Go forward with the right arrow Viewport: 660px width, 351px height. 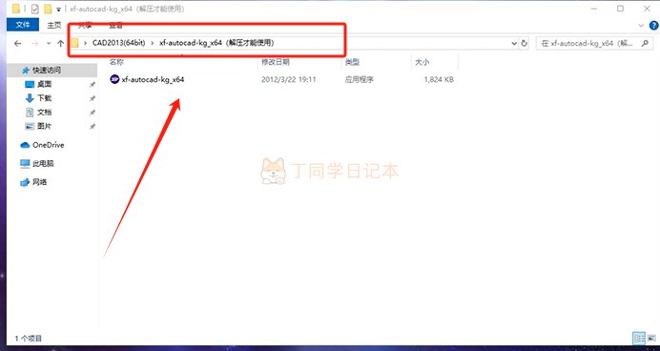[x=35, y=43]
